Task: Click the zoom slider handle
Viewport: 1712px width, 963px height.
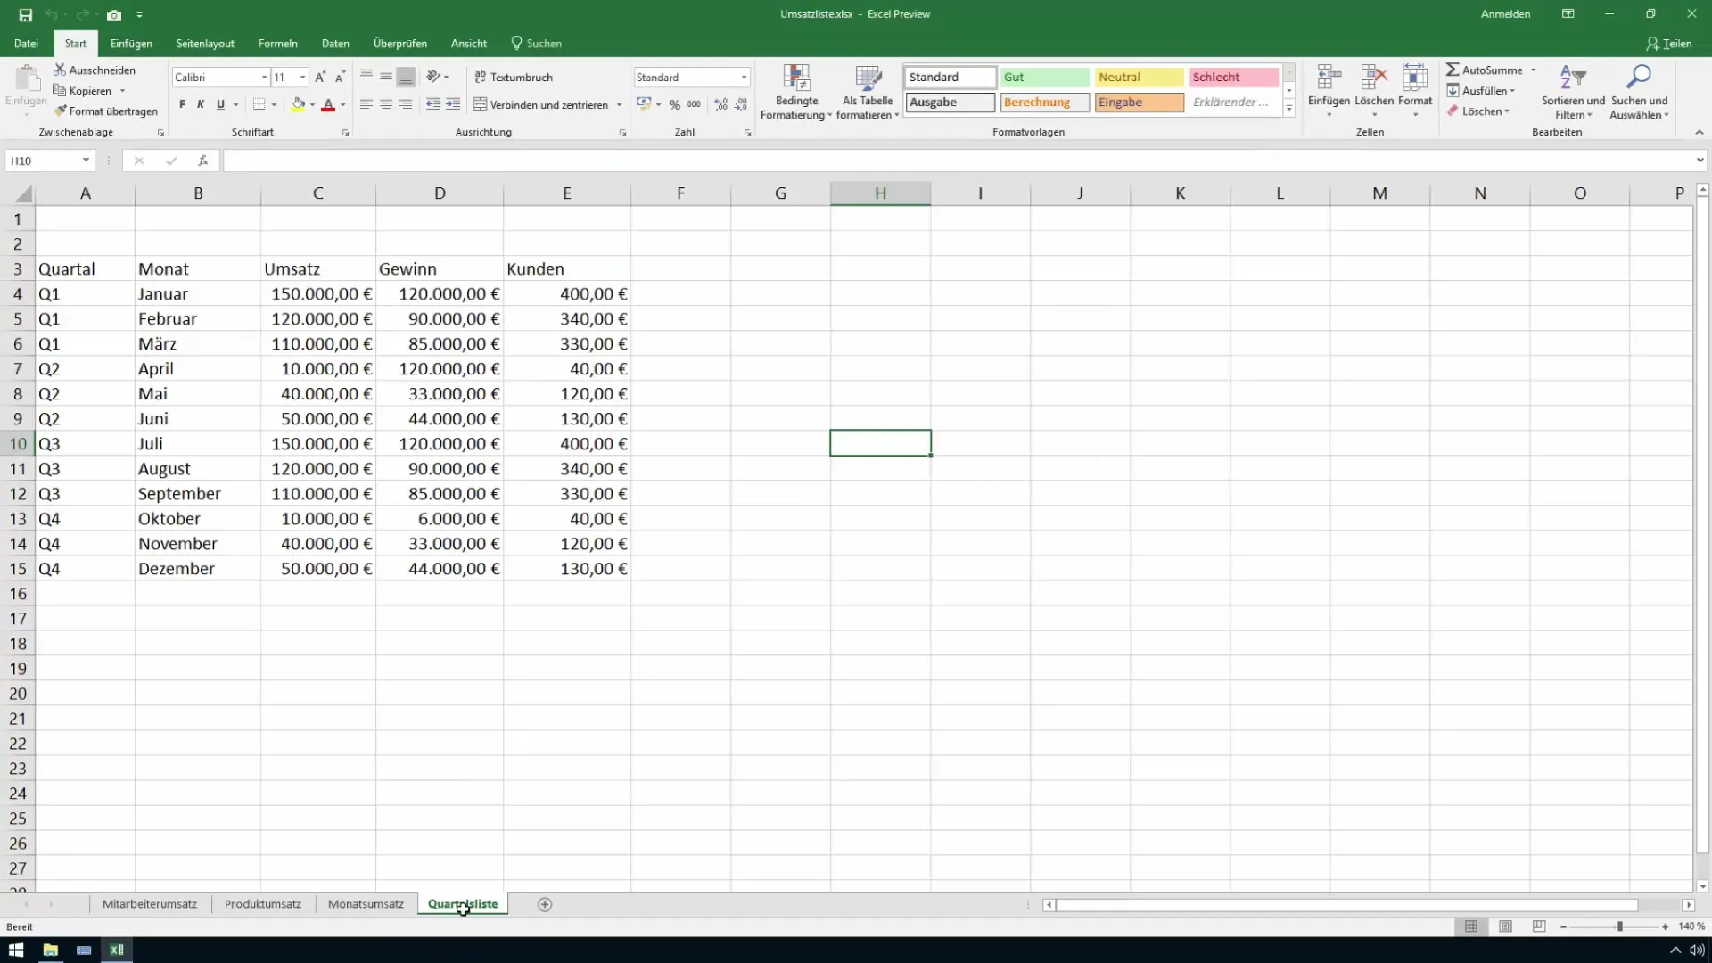Action: (1620, 926)
